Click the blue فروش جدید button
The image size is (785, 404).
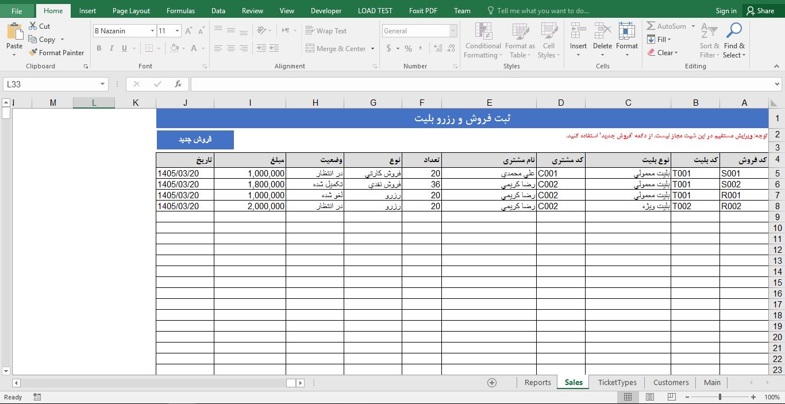(195, 140)
